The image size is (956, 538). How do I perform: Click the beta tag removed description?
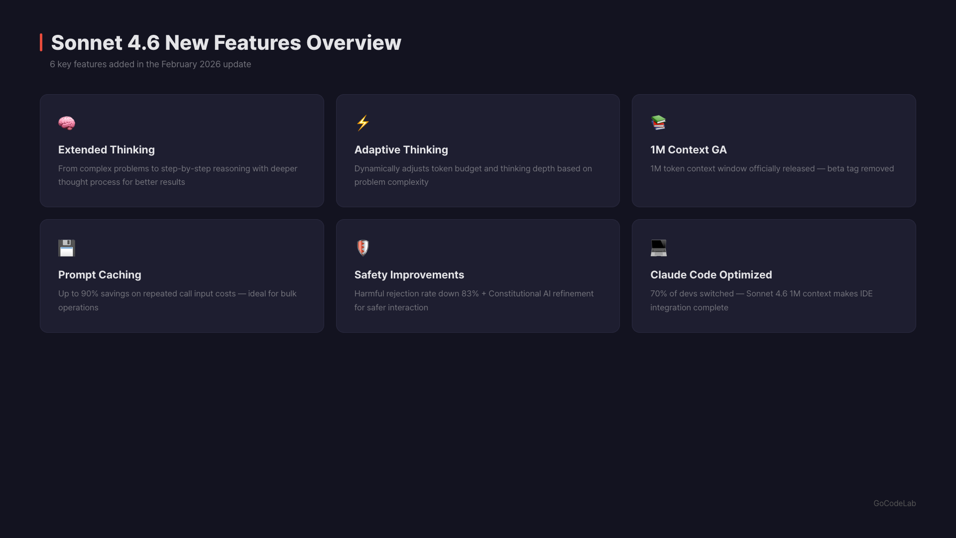pos(772,169)
